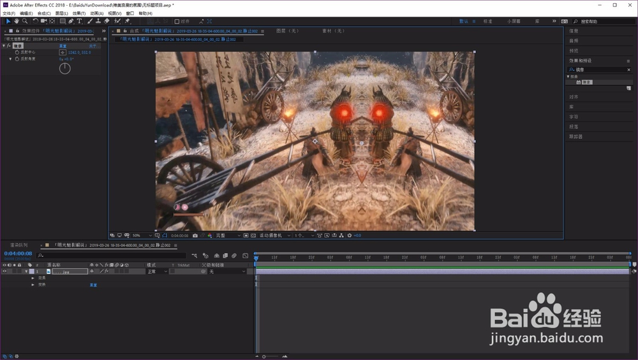Toggle the 镜像 effect fx switch
Screen dimensions: 638x360
pyautogui.click(x=8, y=46)
